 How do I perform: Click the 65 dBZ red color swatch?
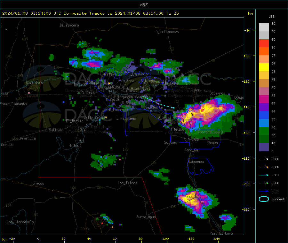[264, 43]
